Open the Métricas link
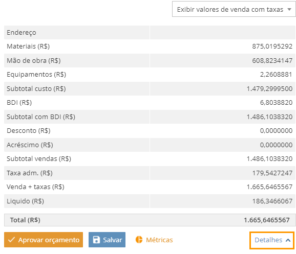Image resolution: width=296 pixels, height=254 pixels. [154, 240]
